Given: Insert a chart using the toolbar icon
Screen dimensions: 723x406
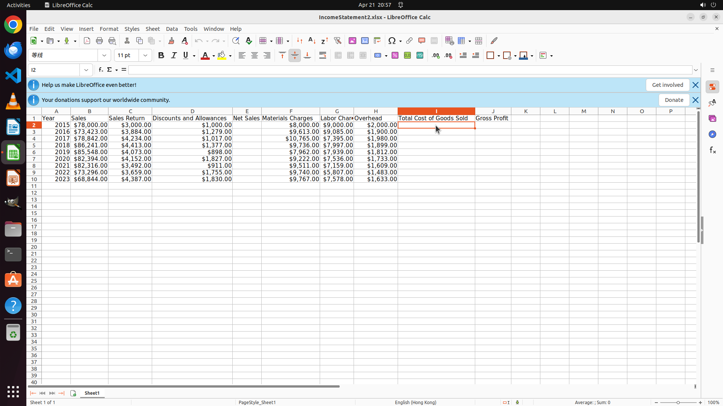Looking at the screenshot, I should coord(365,41).
